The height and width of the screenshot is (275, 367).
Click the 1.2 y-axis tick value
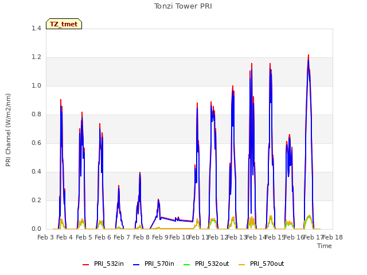click(x=36, y=57)
